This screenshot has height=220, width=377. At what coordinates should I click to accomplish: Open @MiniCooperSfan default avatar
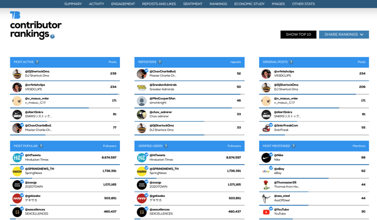point(141,101)
